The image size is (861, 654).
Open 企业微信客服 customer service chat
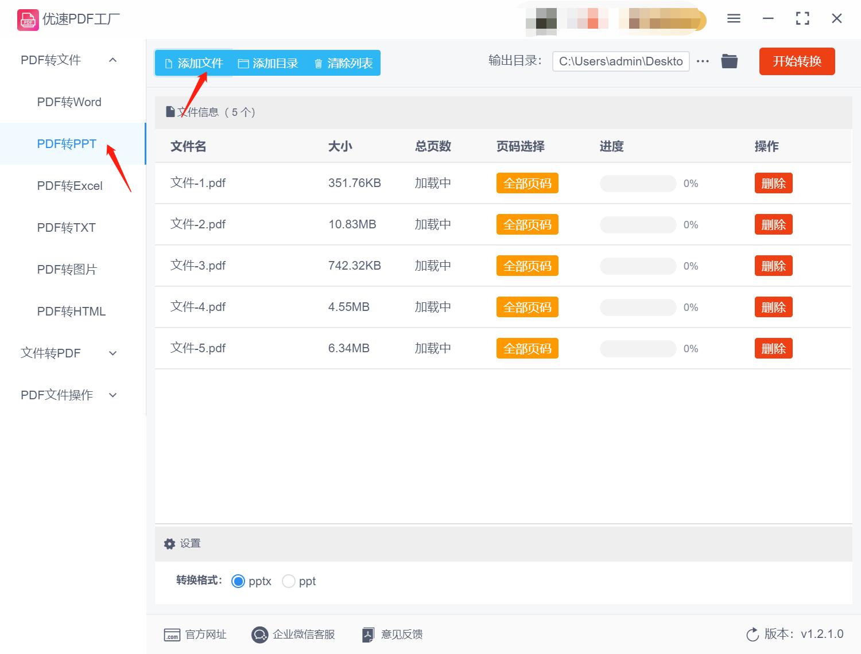coord(259,634)
